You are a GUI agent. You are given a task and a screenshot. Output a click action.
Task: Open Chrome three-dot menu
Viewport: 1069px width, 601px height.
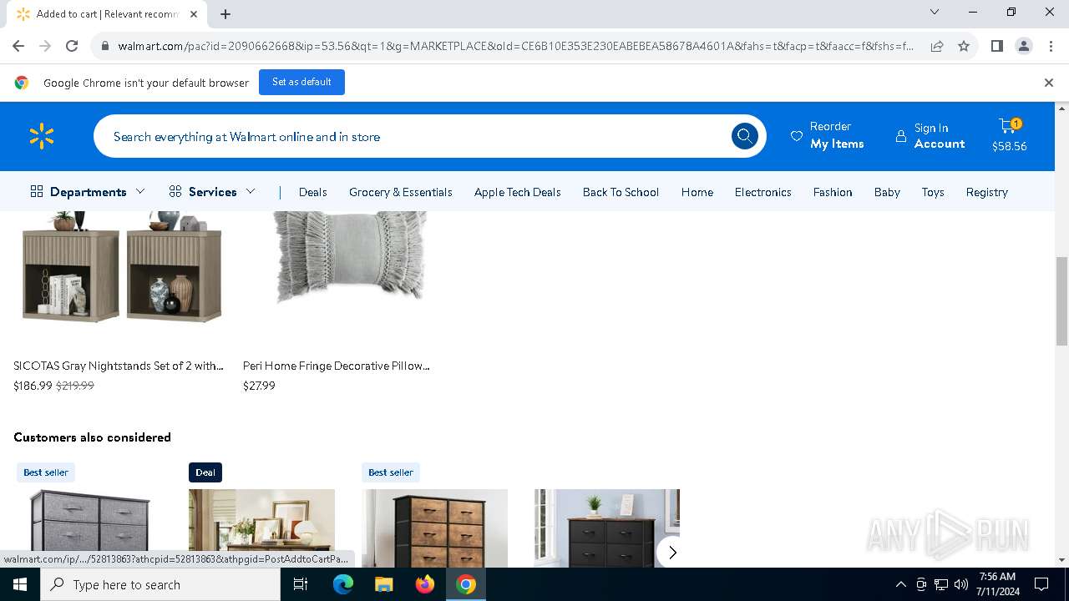[x=1051, y=46]
